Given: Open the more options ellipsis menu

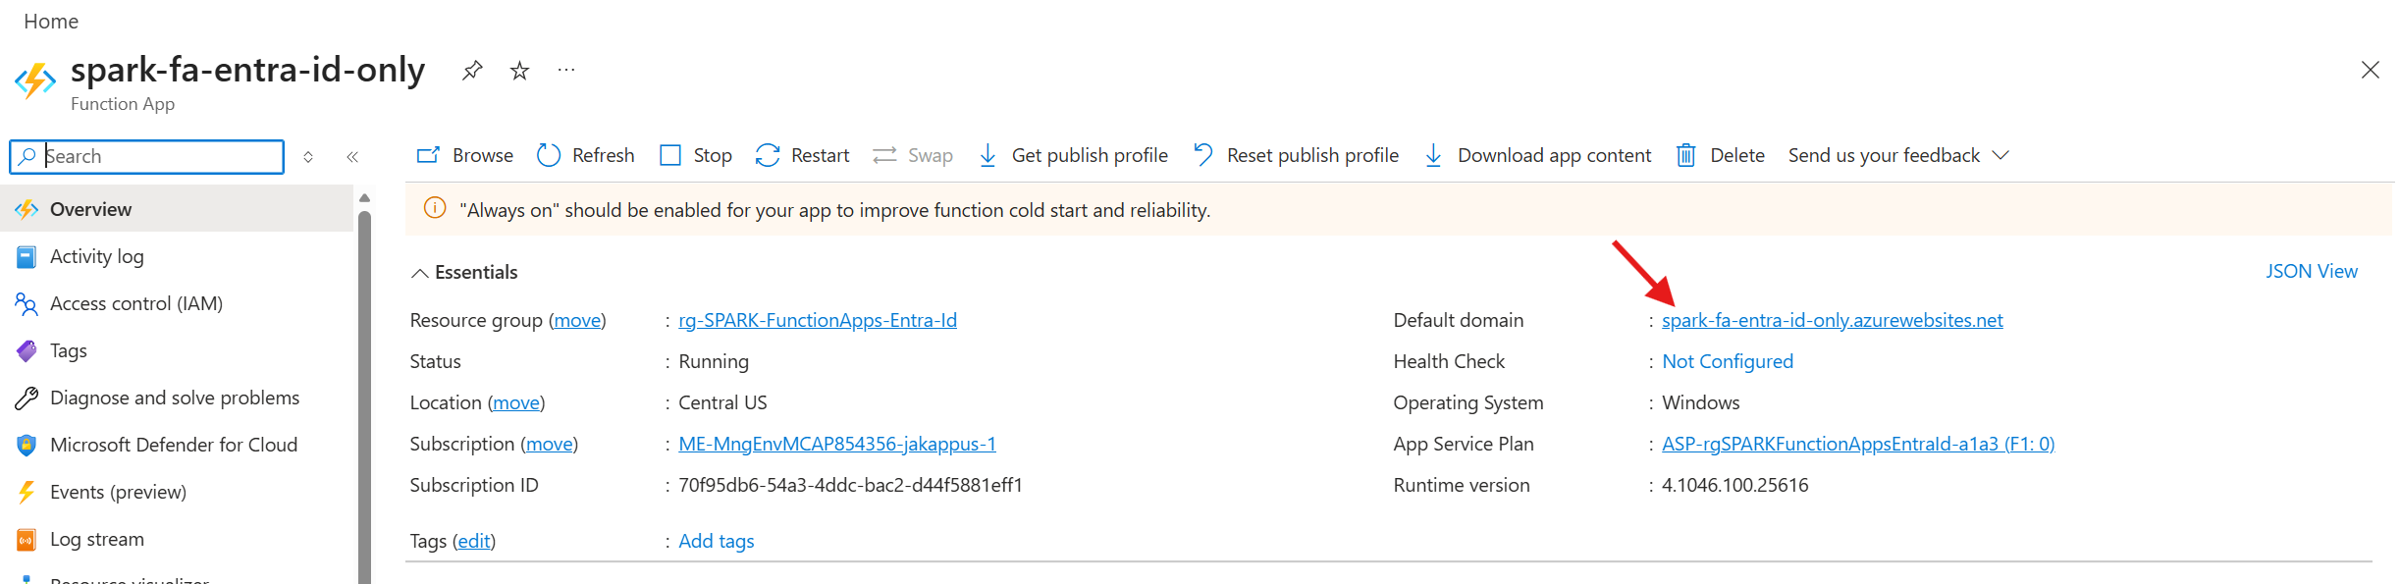Looking at the screenshot, I should click(566, 71).
